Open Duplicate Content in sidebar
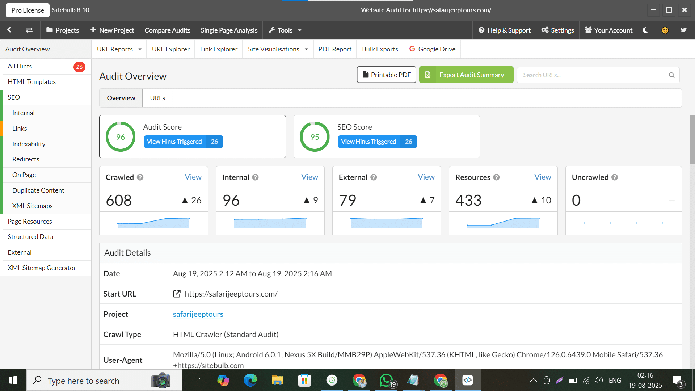This screenshot has width=695, height=391. [47, 190]
